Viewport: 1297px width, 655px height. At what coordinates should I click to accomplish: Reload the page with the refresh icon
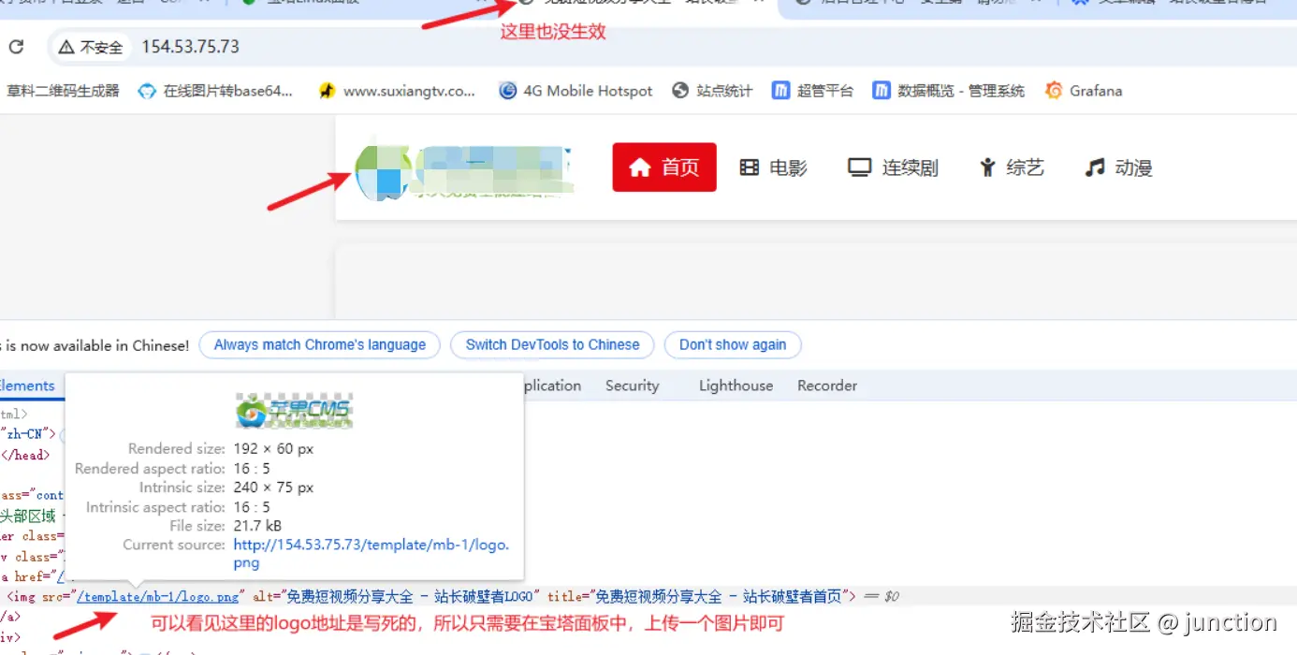point(16,47)
